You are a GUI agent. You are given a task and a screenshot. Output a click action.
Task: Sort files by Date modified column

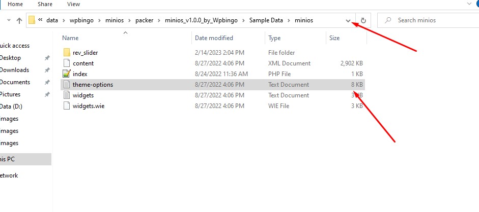214,38
